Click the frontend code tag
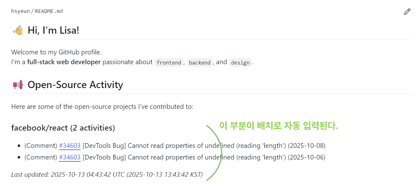This screenshot has width=417, height=185. (x=169, y=63)
